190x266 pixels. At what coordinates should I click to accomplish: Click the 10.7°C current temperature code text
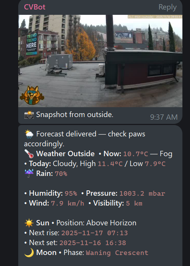point(136,154)
